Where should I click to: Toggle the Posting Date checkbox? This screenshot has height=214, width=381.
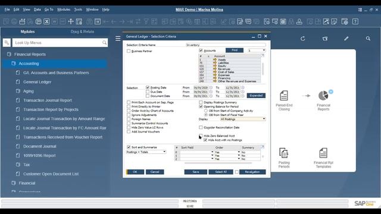(x=148, y=87)
